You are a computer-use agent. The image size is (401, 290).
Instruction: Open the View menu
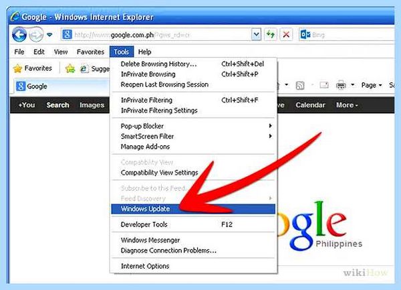pyautogui.click(x=61, y=52)
